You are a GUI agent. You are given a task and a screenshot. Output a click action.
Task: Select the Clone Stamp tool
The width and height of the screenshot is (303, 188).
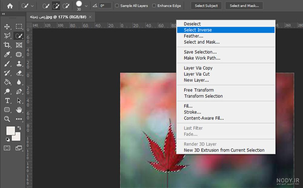(x=19, y=64)
